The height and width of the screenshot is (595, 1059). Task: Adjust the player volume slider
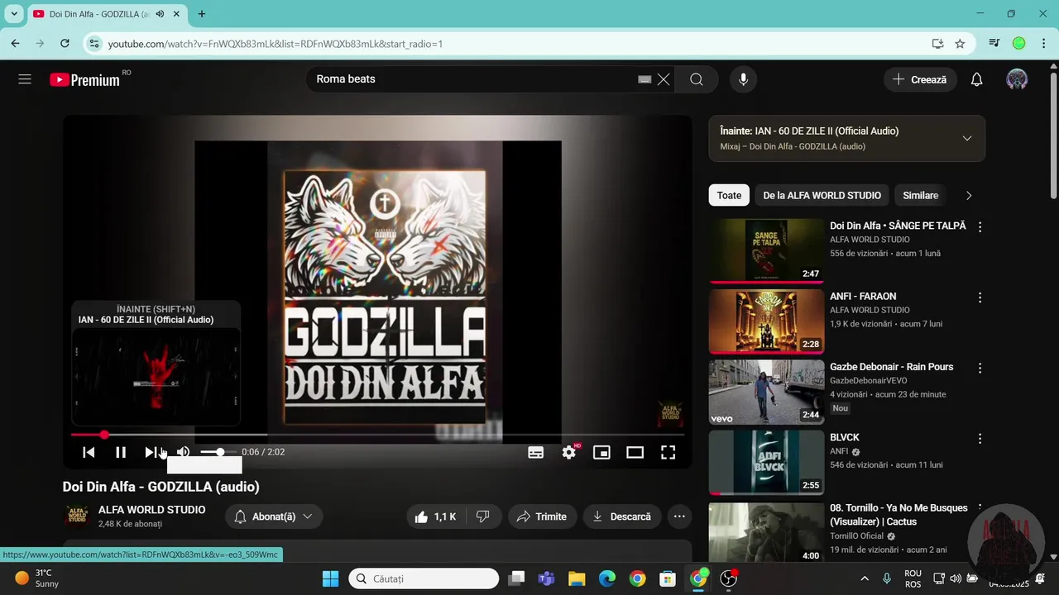tap(217, 452)
